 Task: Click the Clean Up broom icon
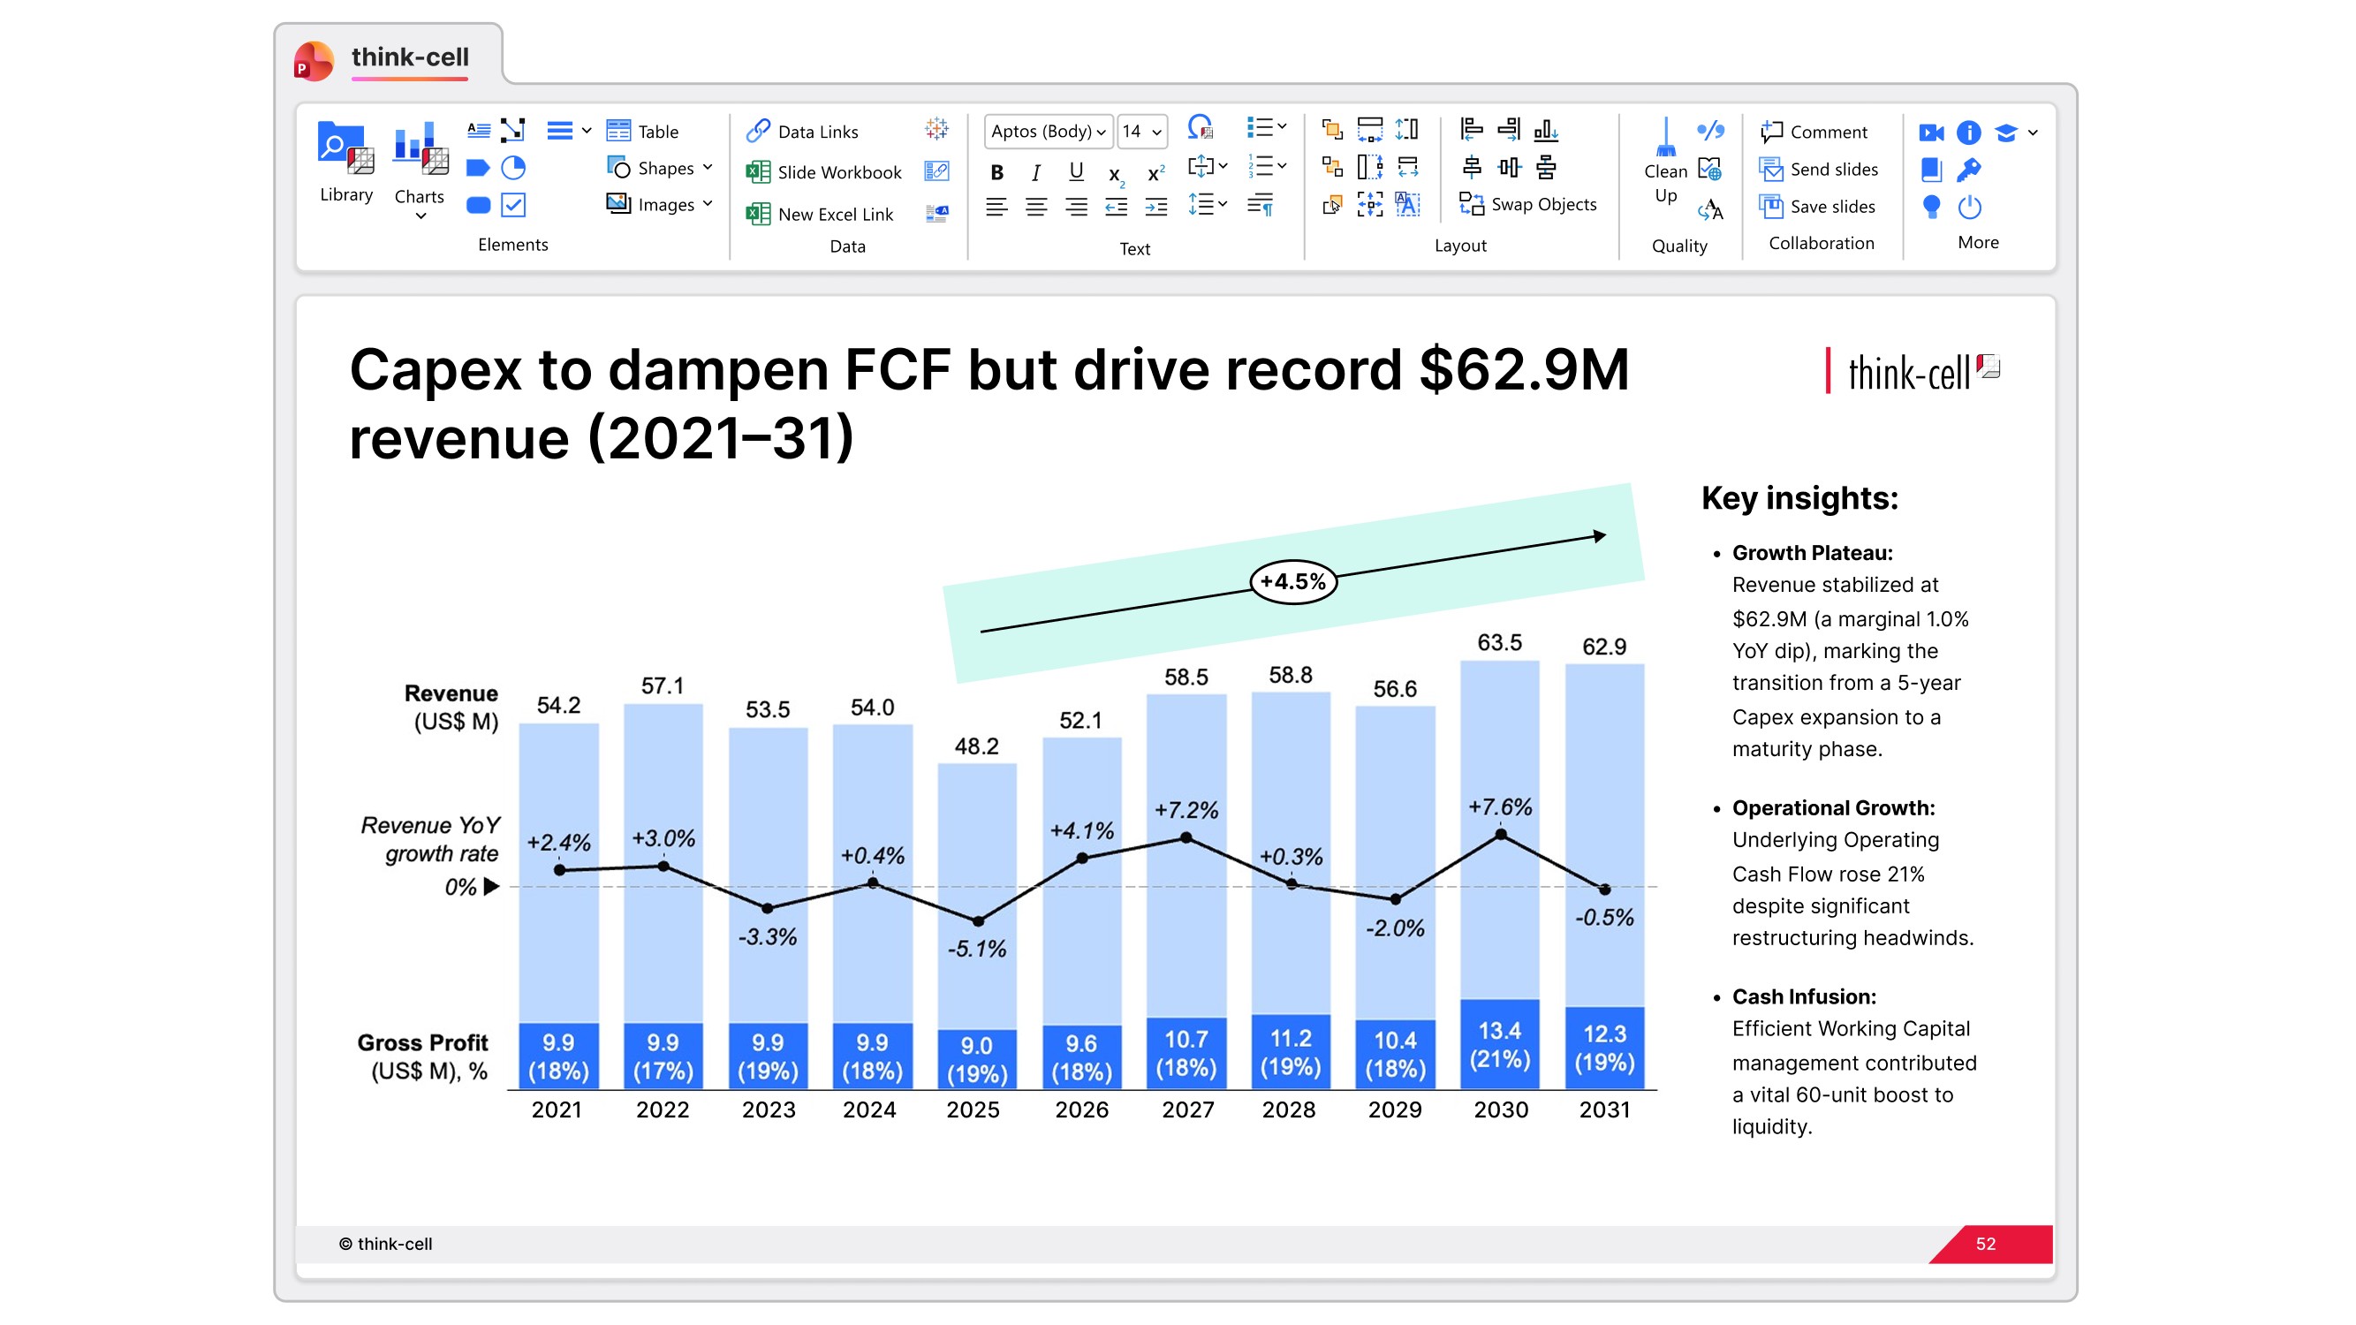(x=1664, y=141)
